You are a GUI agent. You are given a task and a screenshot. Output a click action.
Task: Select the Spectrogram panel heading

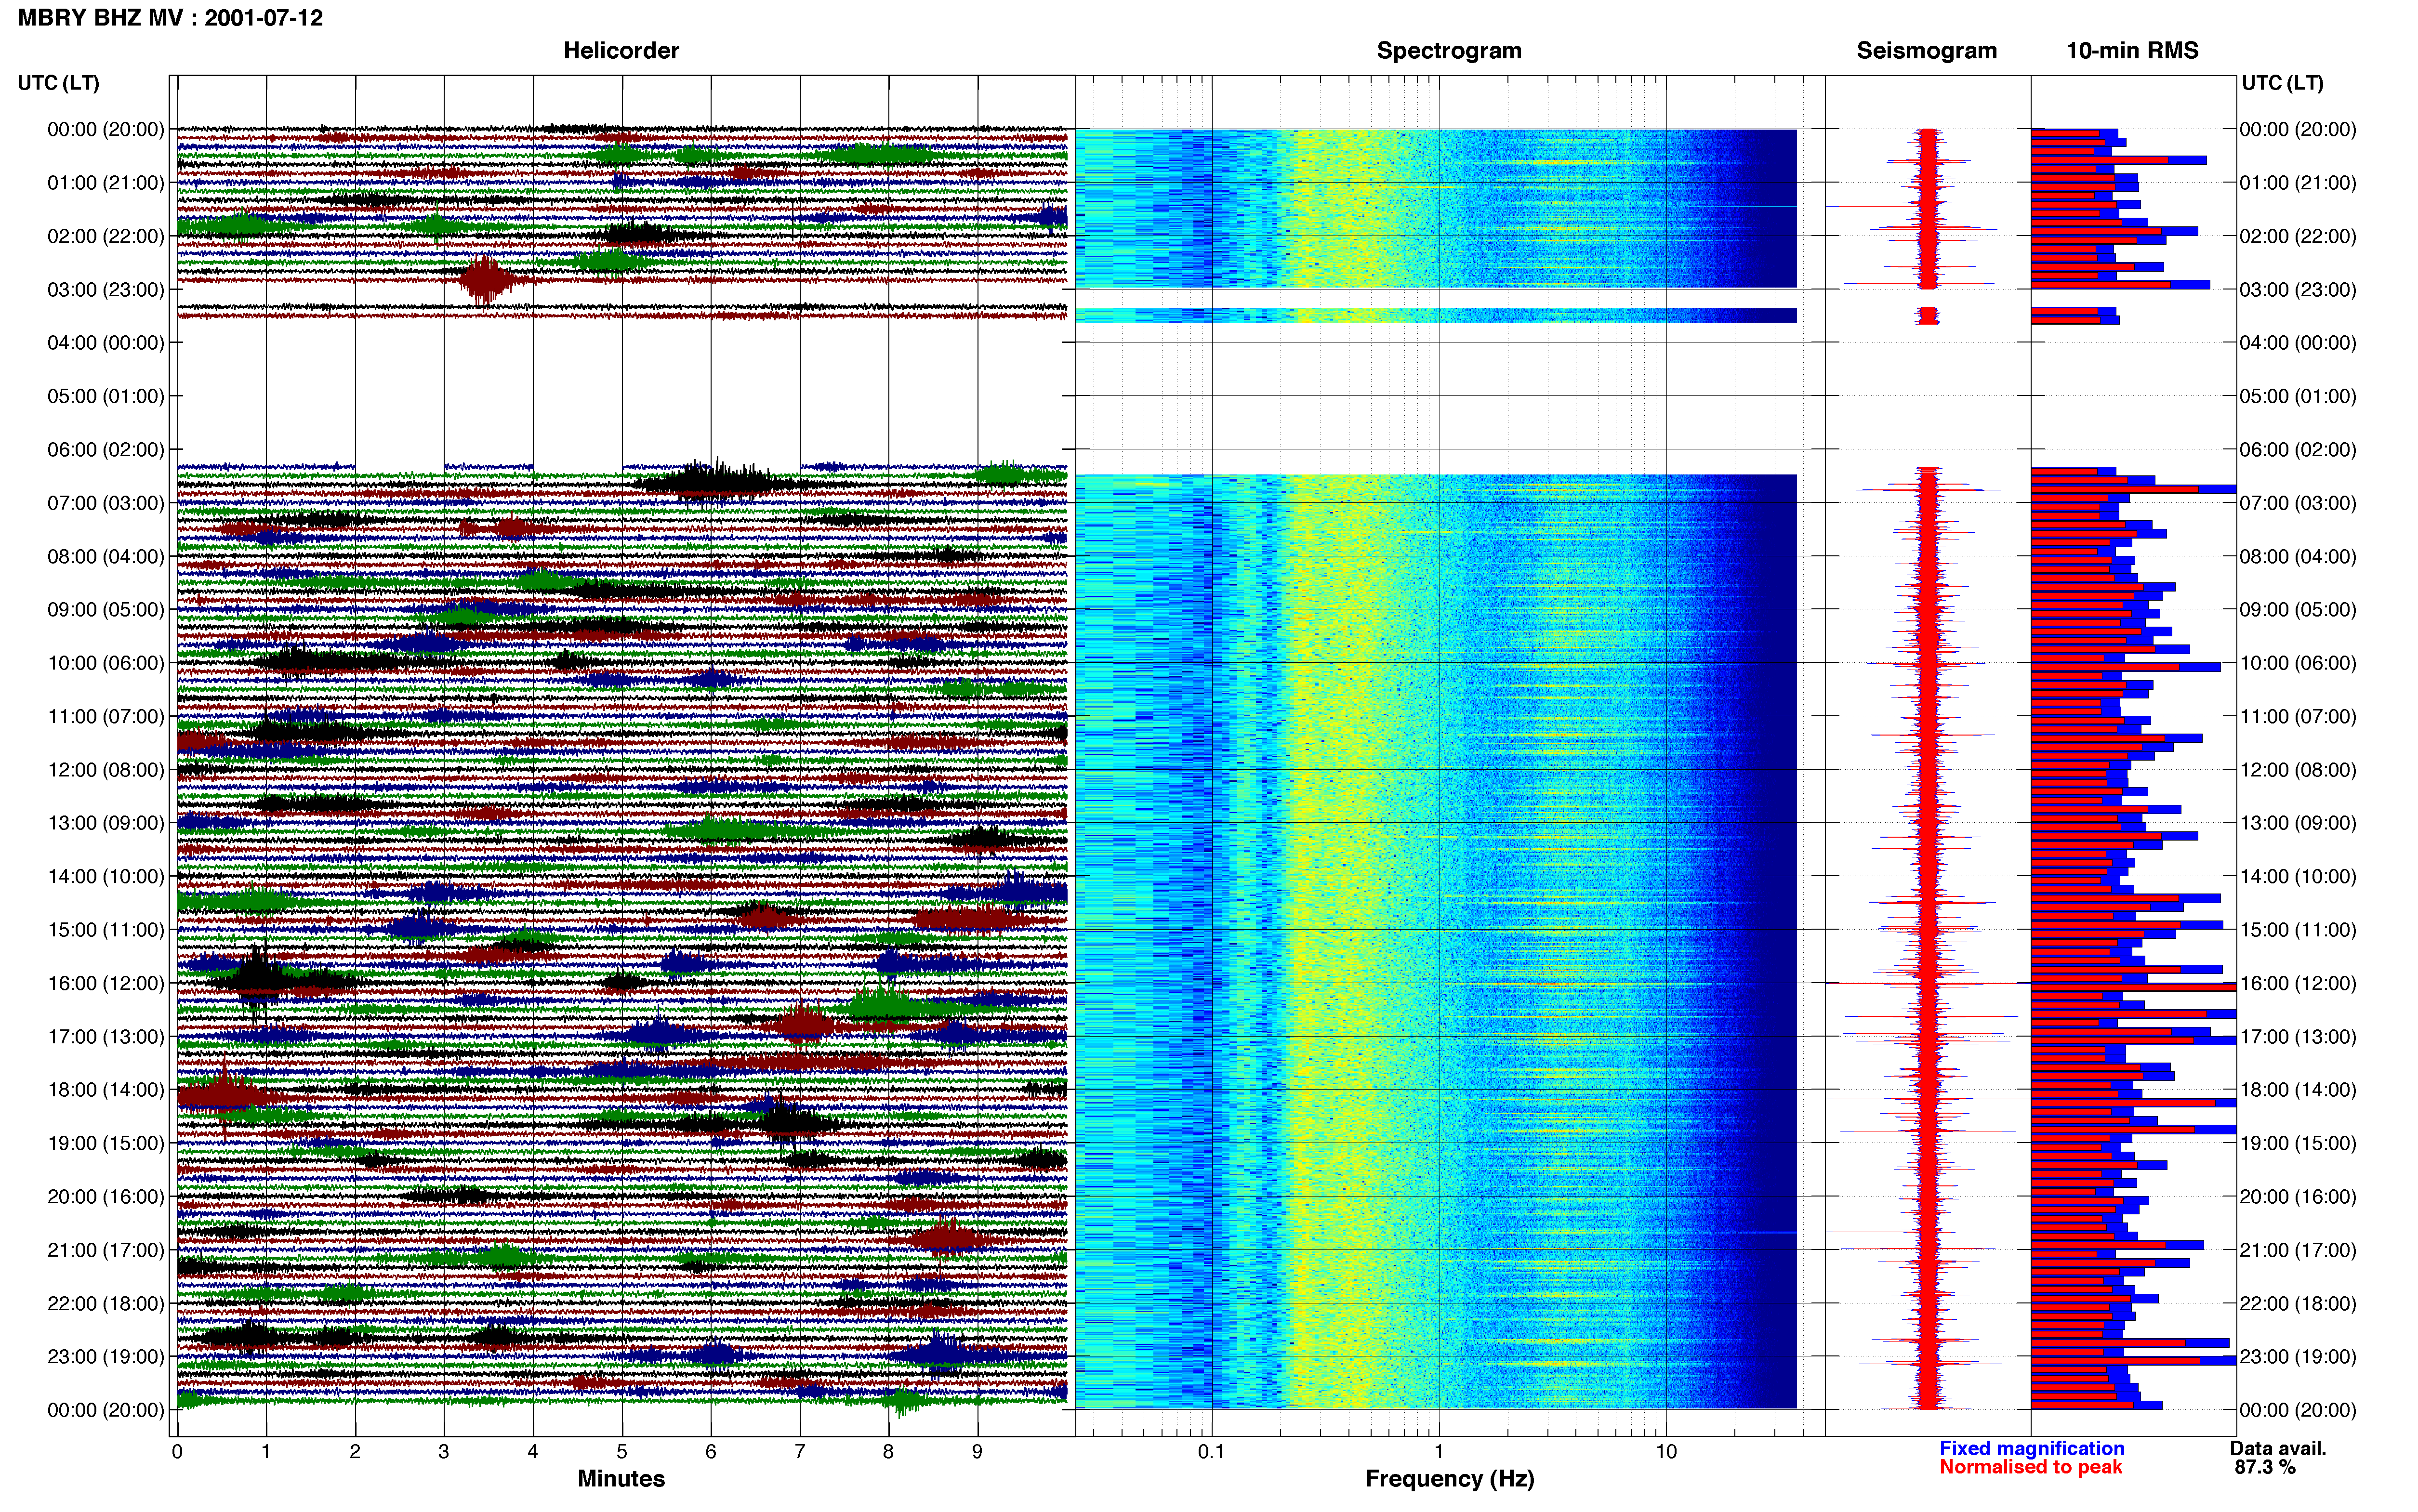(x=1449, y=51)
